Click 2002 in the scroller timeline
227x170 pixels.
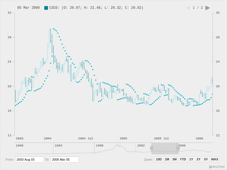point(141,146)
